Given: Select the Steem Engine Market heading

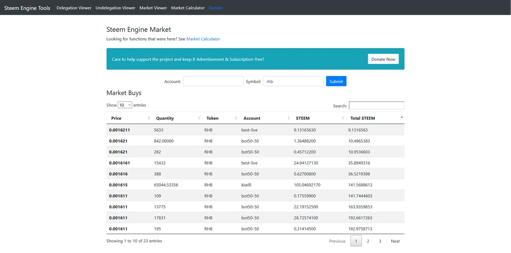Looking at the screenshot, I should 139,29.
